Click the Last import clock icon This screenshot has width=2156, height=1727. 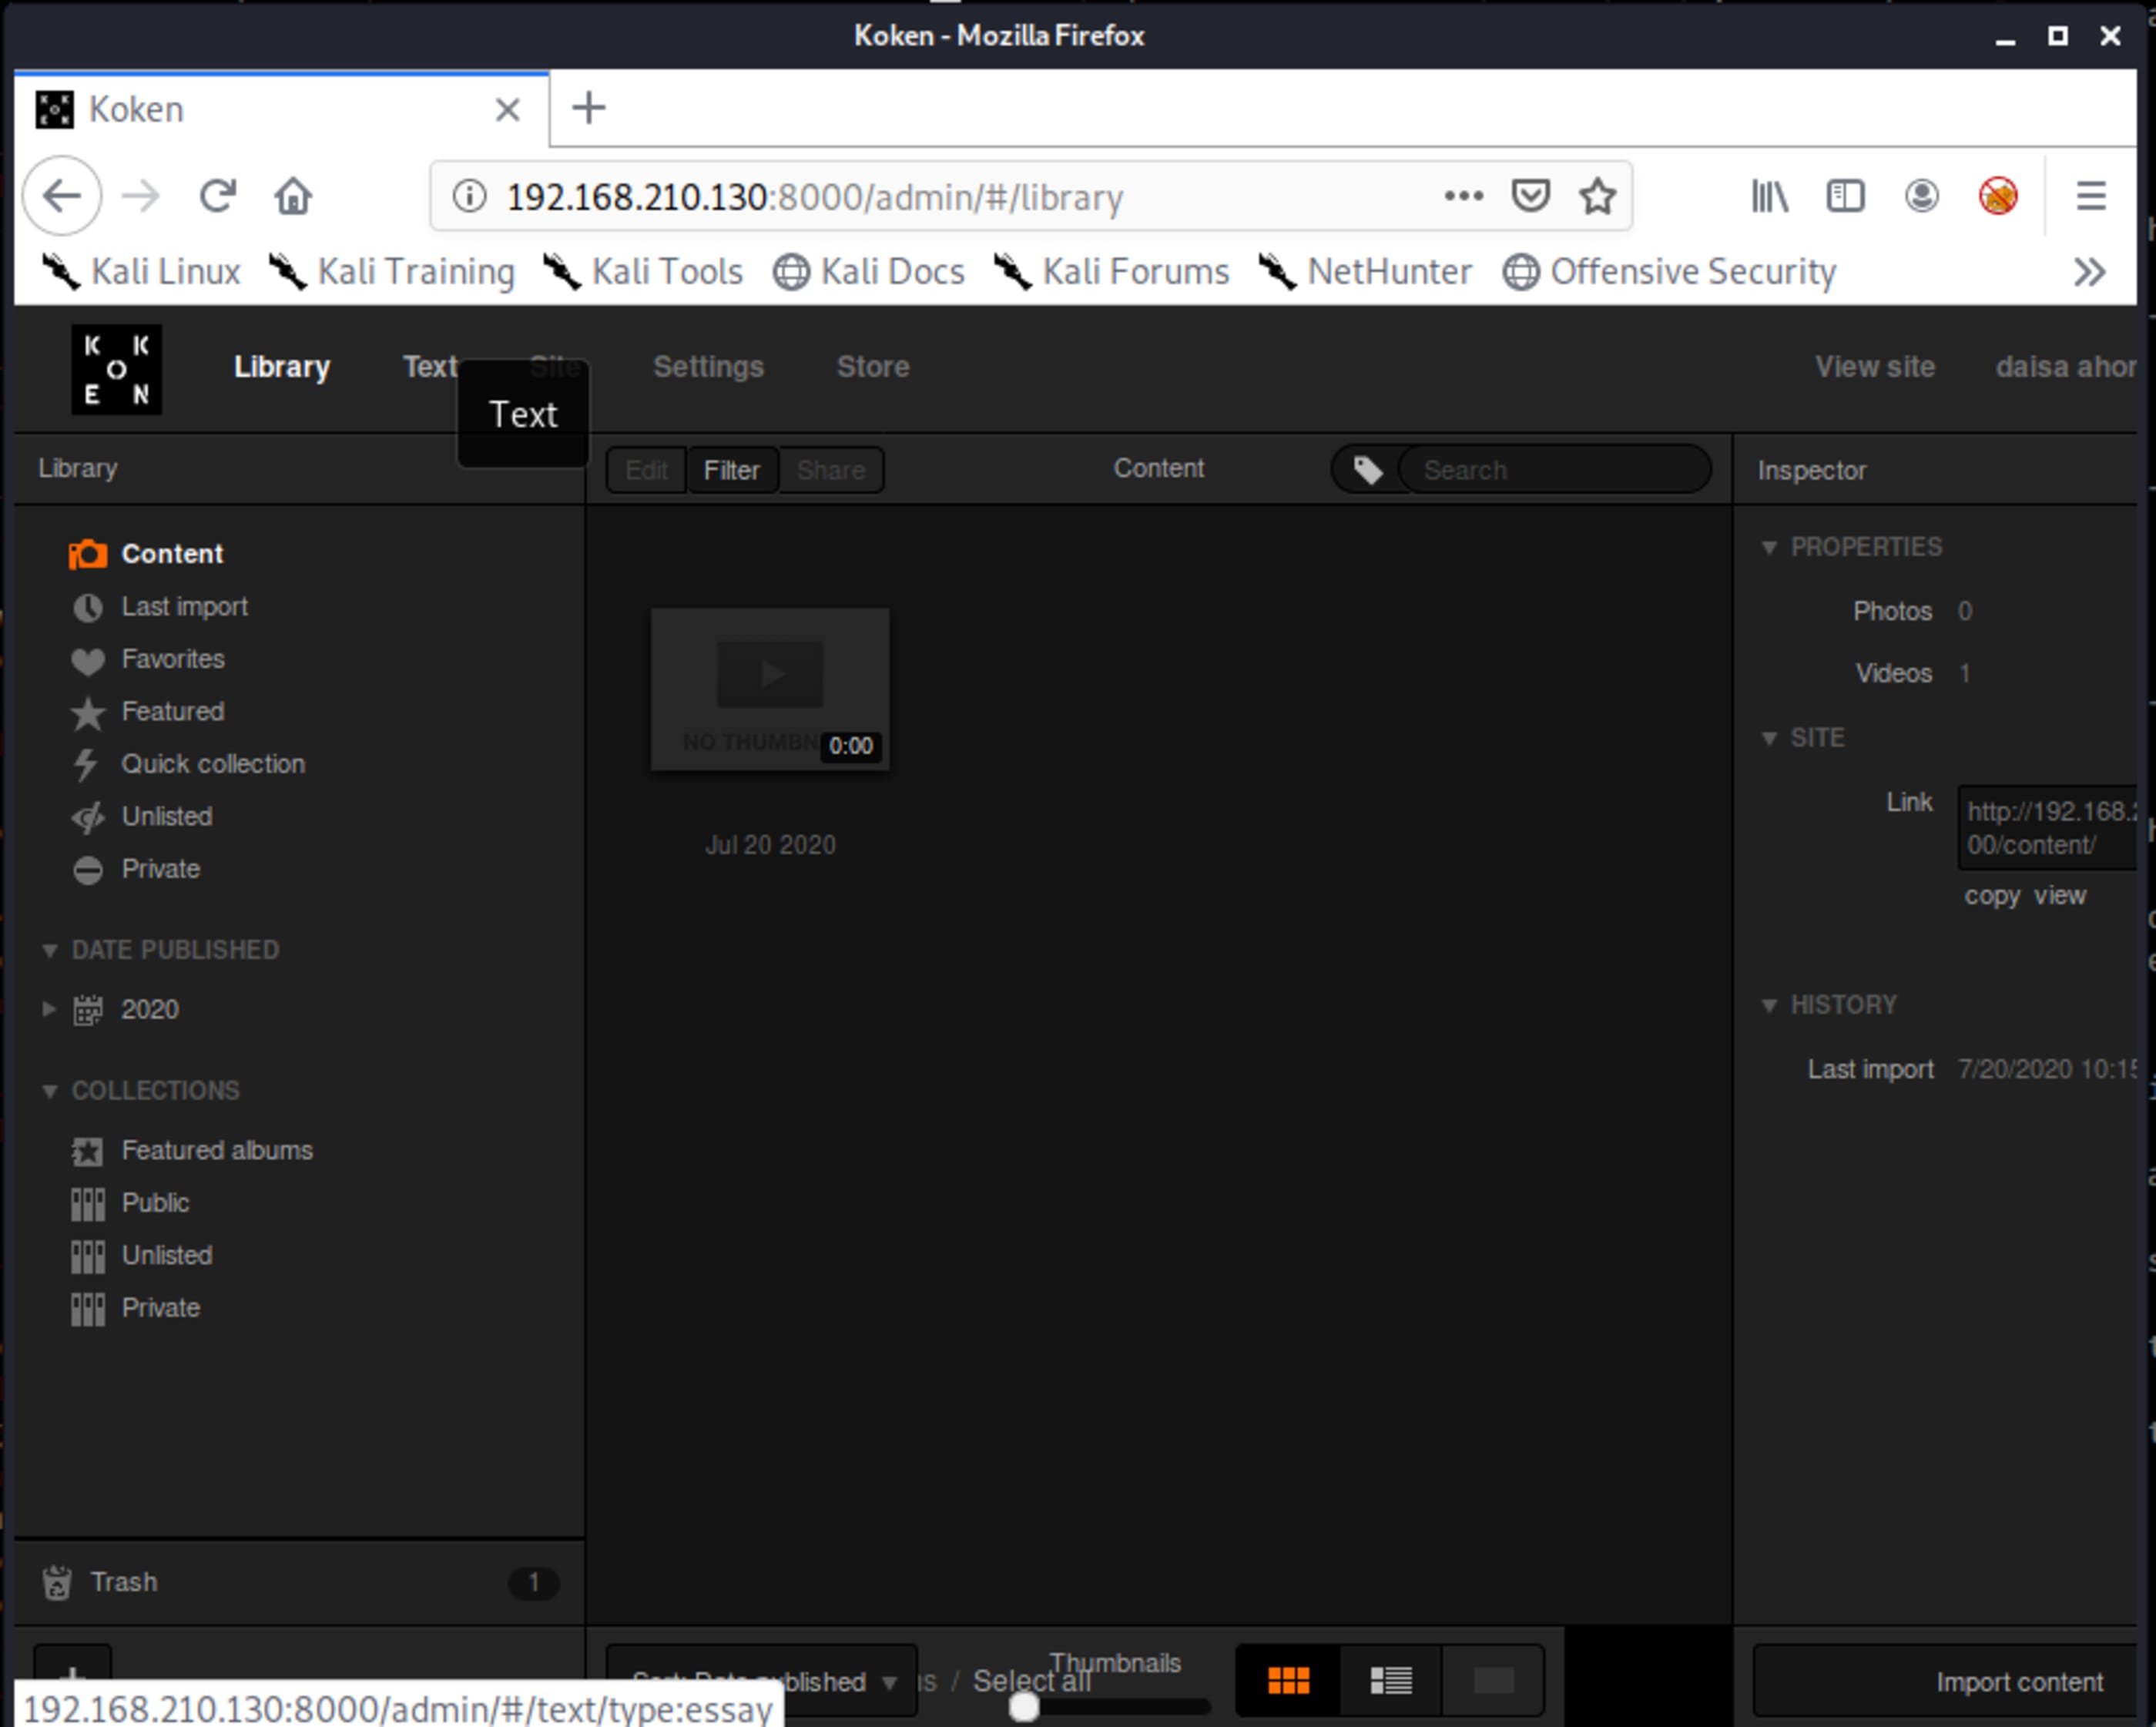pyautogui.click(x=88, y=608)
